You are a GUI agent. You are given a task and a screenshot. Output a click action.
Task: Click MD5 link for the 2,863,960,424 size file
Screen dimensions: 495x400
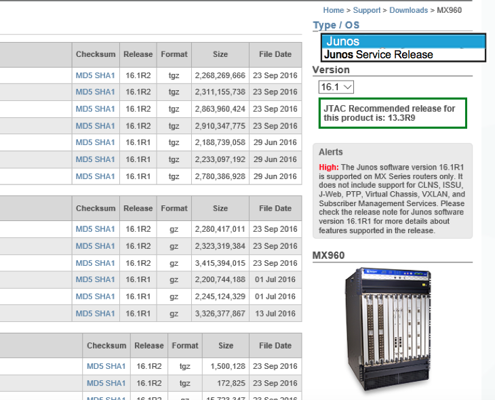(83, 109)
